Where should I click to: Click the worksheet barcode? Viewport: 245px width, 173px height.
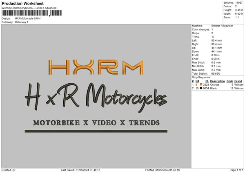click(32, 13)
